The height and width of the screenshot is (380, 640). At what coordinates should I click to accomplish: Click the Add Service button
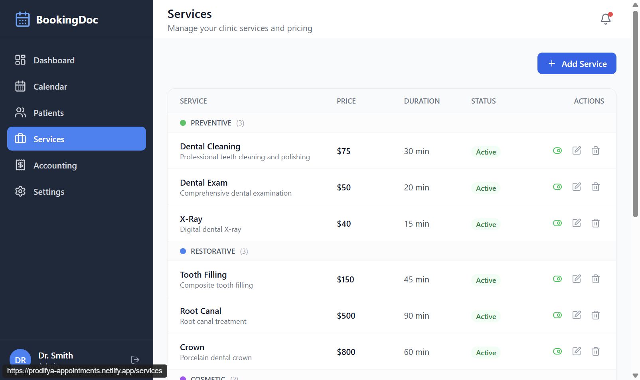point(577,63)
